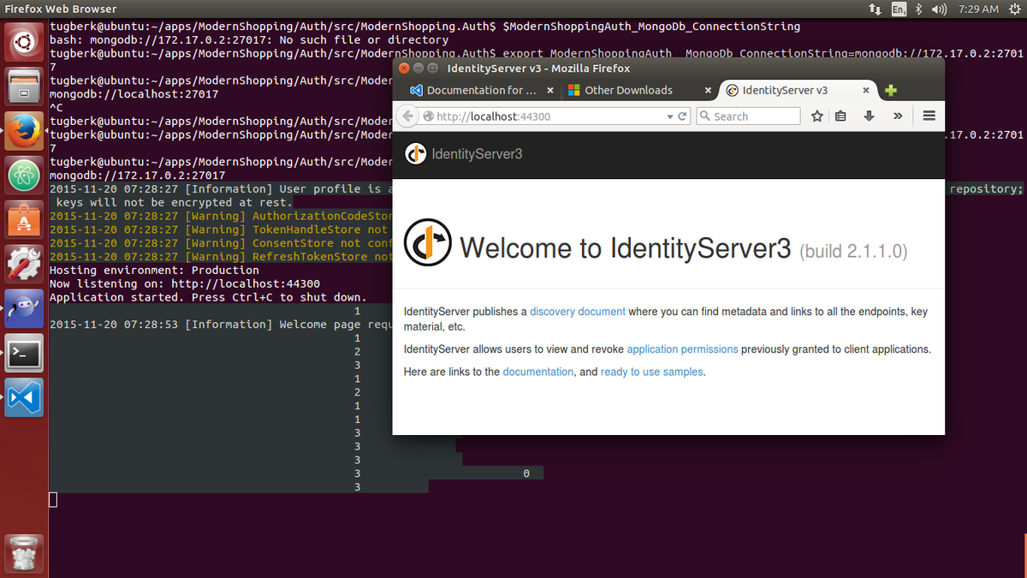
Task: Open Bluetooth indicator menu
Action: [x=919, y=9]
